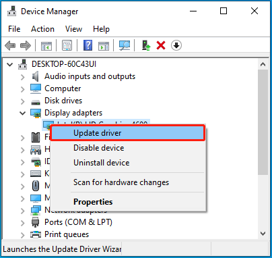Toggle the action pane toolbar icon

[104, 46]
